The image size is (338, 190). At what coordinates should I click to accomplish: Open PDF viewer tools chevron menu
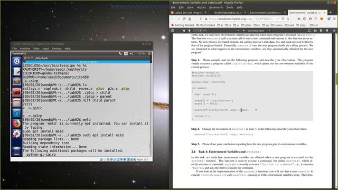coord(334,31)
